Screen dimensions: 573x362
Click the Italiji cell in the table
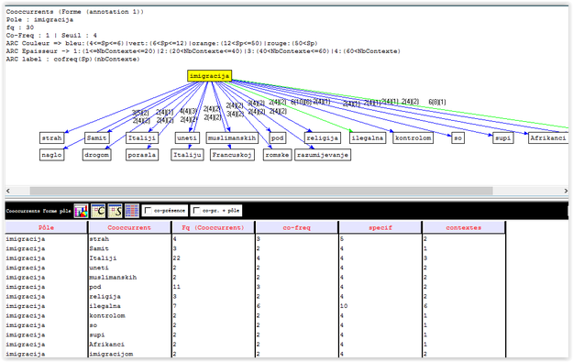(x=129, y=258)
